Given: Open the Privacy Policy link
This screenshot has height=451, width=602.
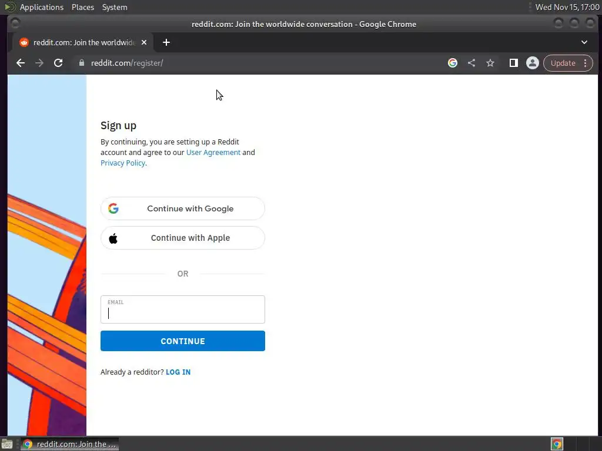Looking at the screenshot, I should (x=123, y=163).
